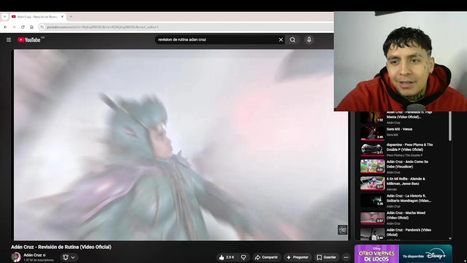Reload the page with refresh icon
The height and width of the screenshot is (263, 467).
[x=23, y=27]
